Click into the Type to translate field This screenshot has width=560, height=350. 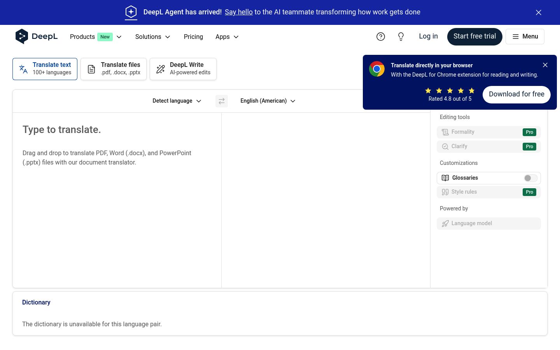(x=117, y=200)
